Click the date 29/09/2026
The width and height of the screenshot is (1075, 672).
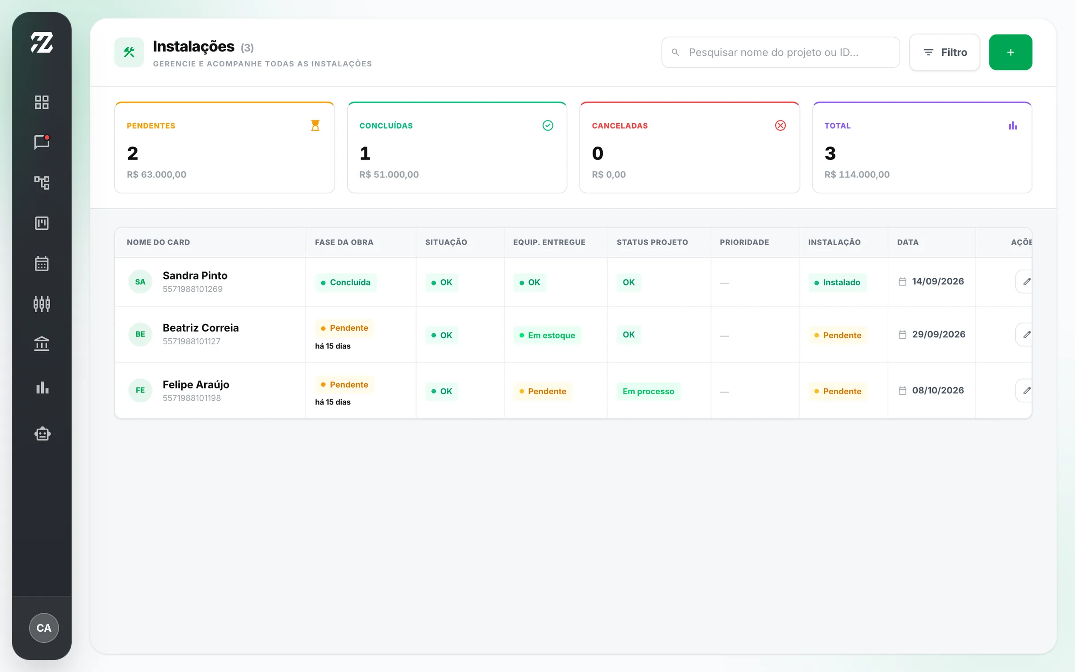point(939,334)
